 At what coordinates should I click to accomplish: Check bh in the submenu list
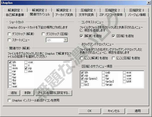(82, 82)
